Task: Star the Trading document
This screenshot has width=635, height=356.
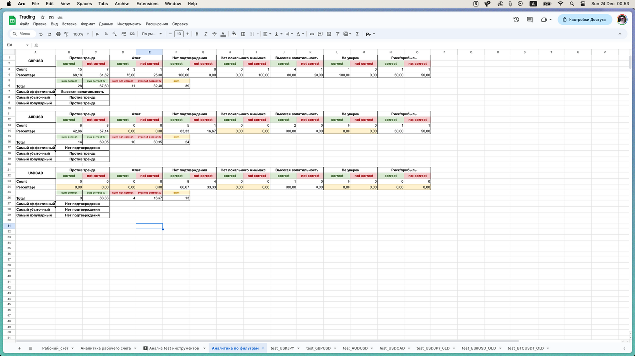Action: pos(43,17)
